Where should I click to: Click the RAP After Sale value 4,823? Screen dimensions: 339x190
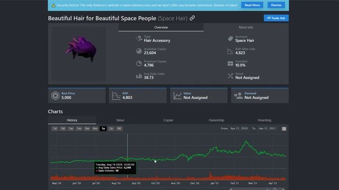(x=240, y=53)
